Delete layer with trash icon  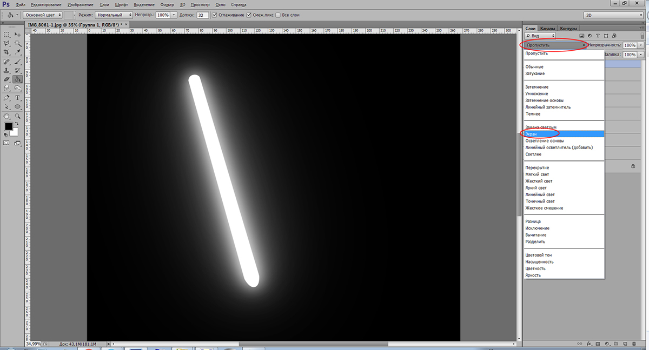[x=633, y=344]
